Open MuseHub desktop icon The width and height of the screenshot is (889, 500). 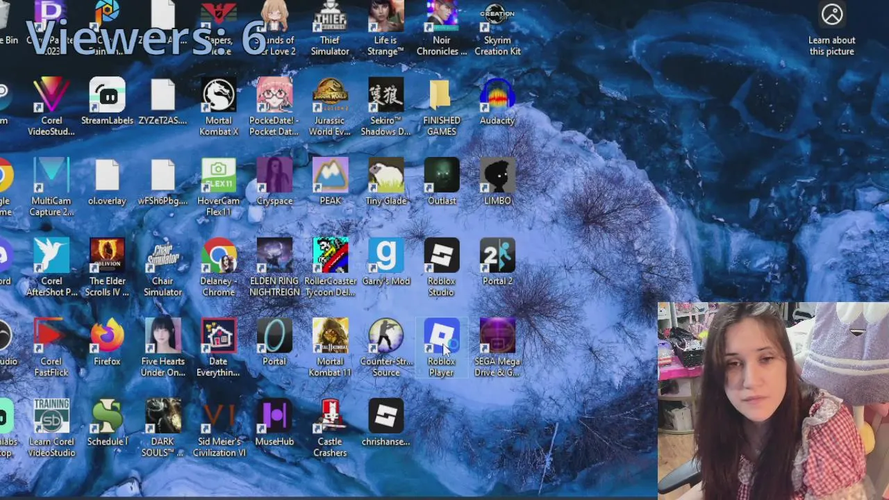[x=274, y=422]
